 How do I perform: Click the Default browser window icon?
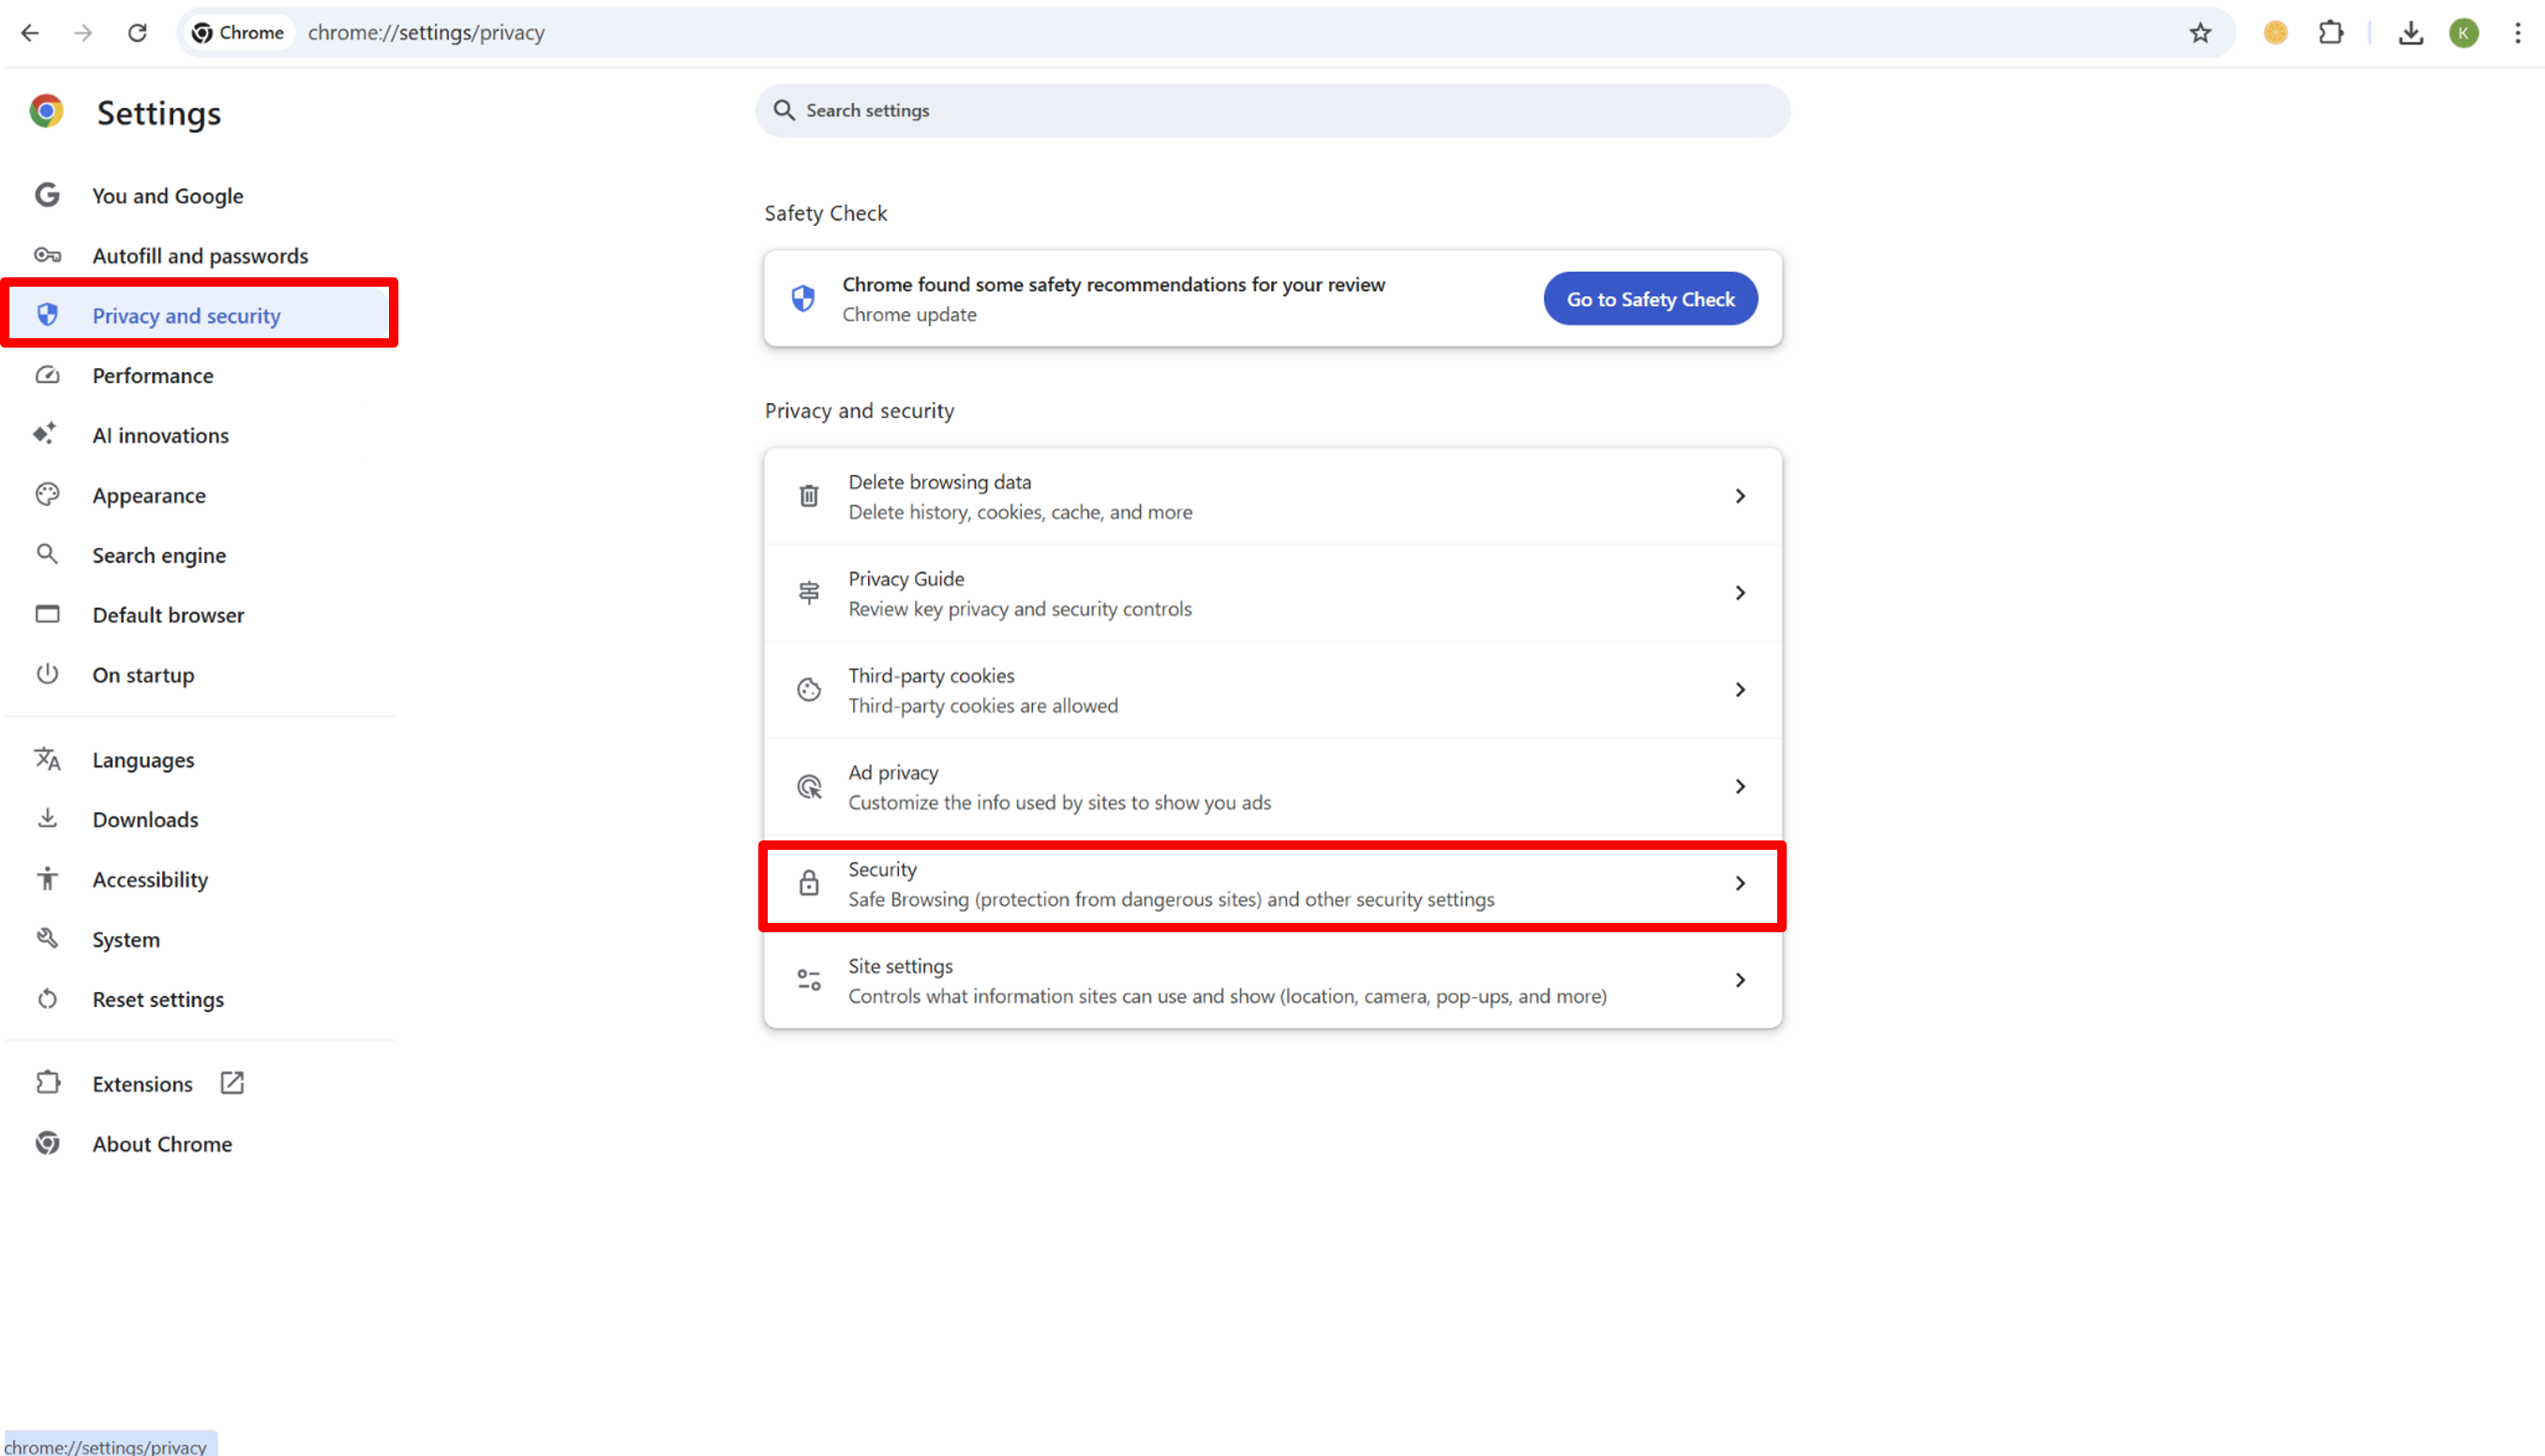pos(47,614)
